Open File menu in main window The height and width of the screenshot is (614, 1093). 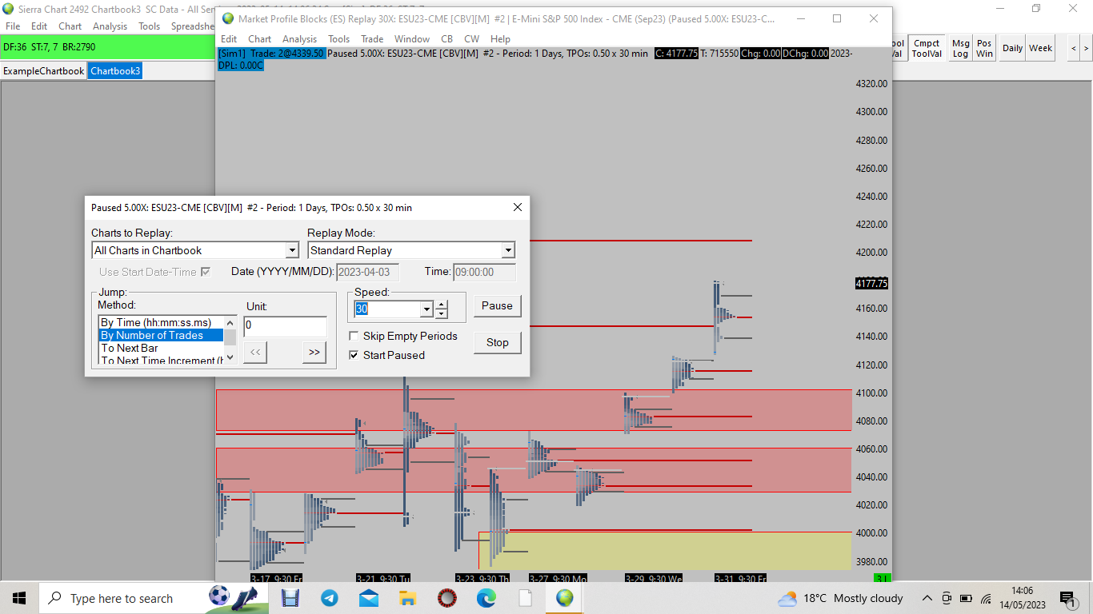(x=12, y=26)
